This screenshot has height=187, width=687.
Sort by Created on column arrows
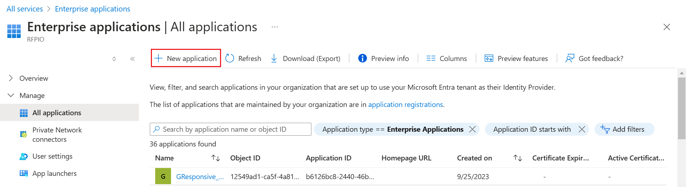(x=518, y=158)
